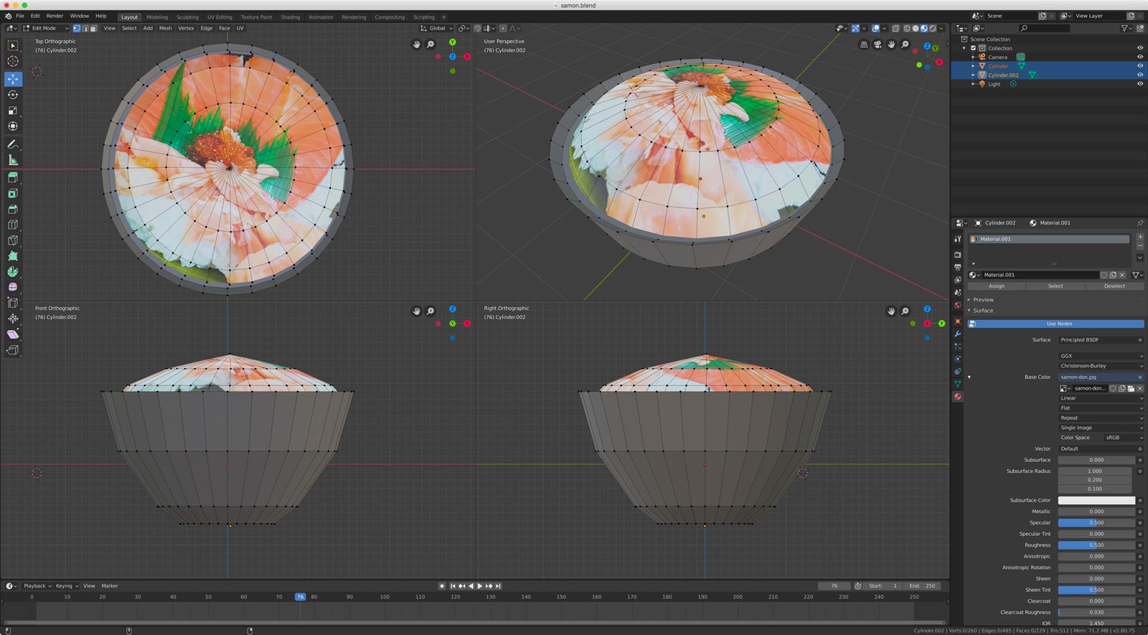Viewport: 1148px width, 635px height.
Task: Click pan hand icon in Top Orthographic view
Action: click(416, 44)
